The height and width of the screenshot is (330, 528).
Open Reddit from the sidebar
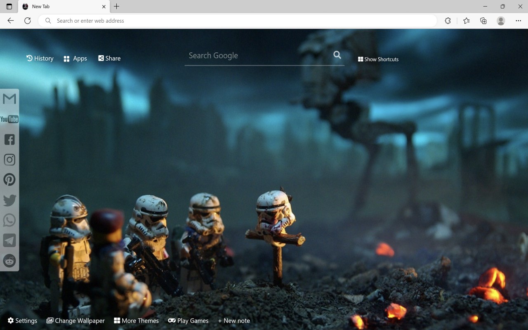tap(9, 261)
